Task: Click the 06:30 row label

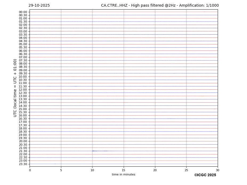Action: (23, 54)
